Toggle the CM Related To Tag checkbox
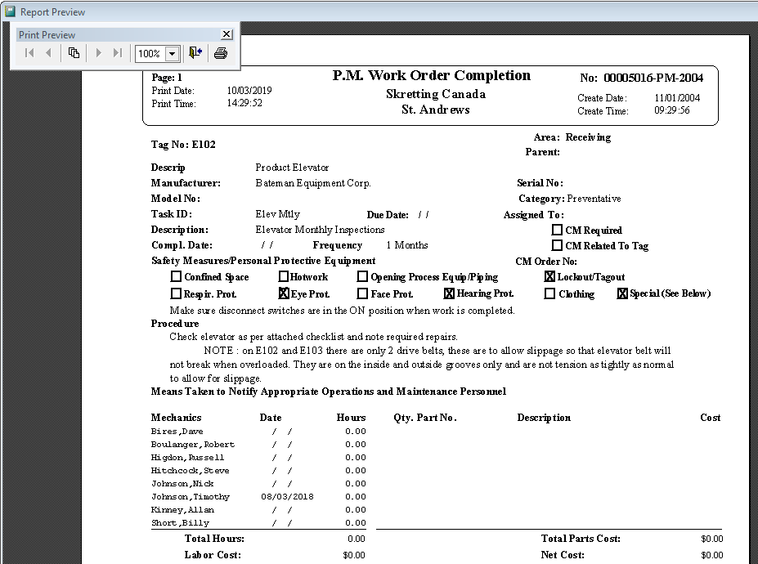 (557, 245)
